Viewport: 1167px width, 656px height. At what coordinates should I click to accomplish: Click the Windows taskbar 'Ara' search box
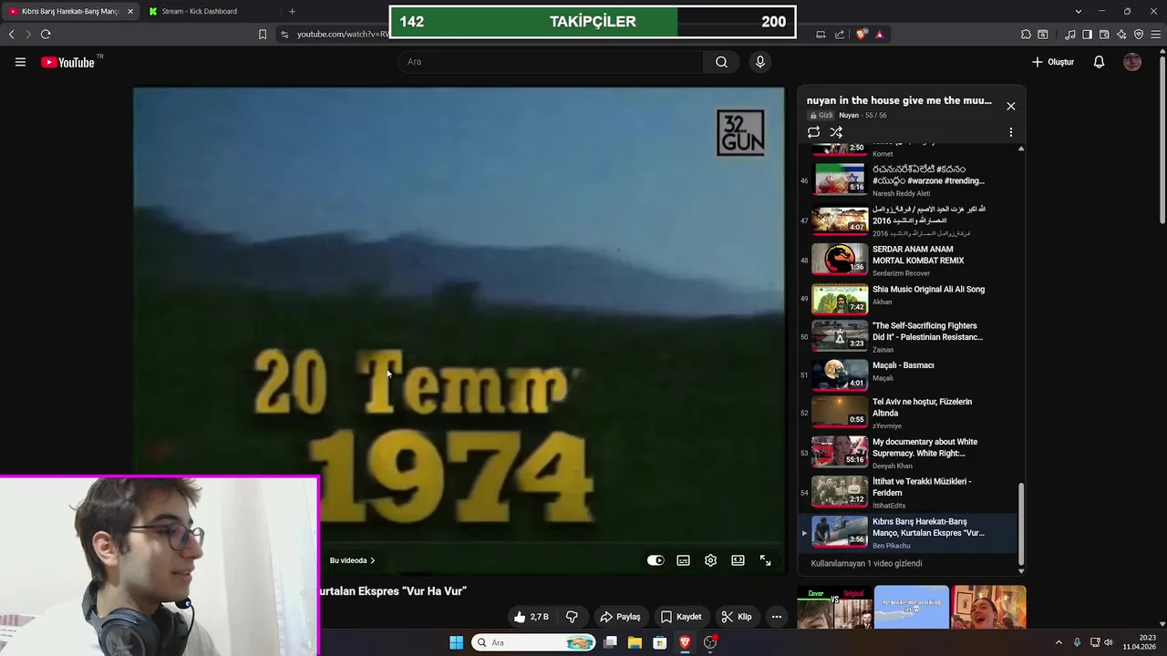[x=533, y=642]
